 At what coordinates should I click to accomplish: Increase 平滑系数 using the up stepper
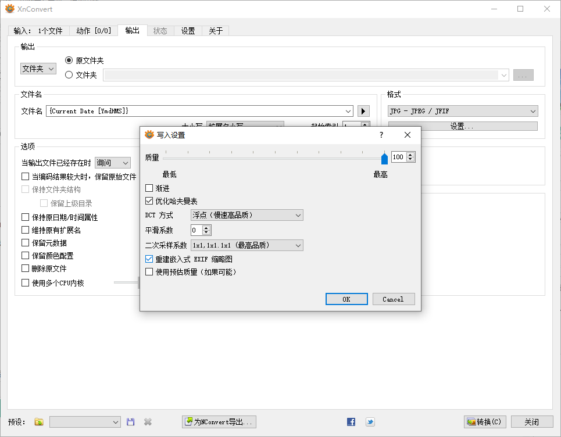point(206,227)
